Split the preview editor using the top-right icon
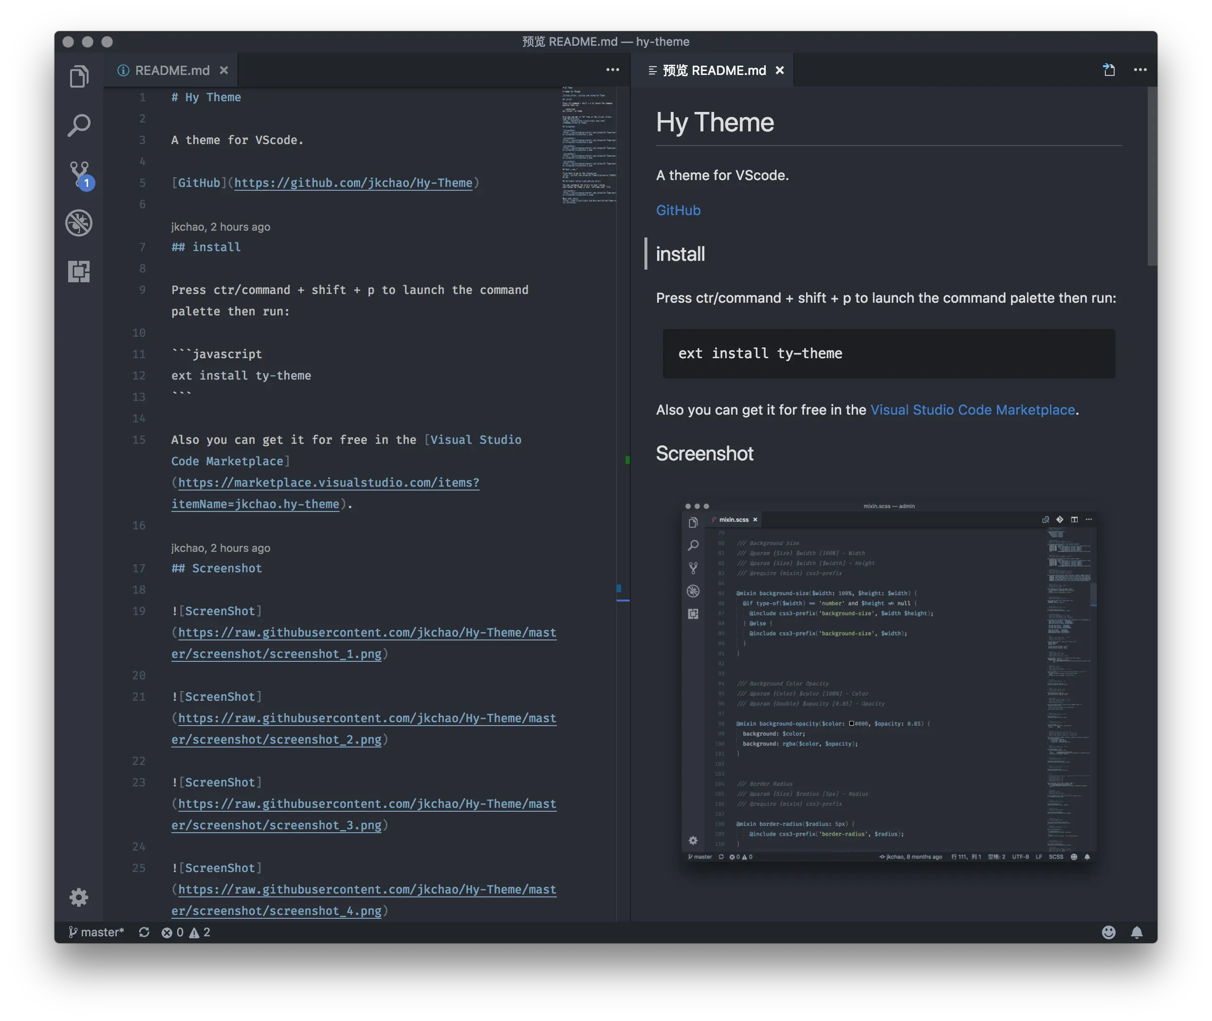 (x=1109, y=70)
